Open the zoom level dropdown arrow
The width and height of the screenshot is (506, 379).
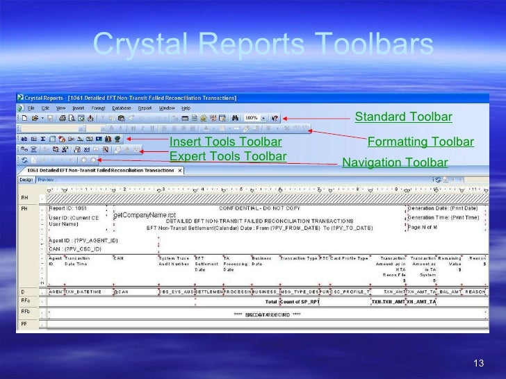coord(263,118)
